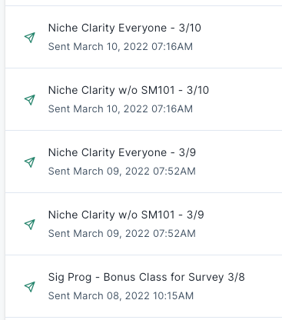Screen dimensions: 282x320
Task: Select the blank row area after Niche Clarity Everyone - 3/9
Action: [x=240, y=162]
